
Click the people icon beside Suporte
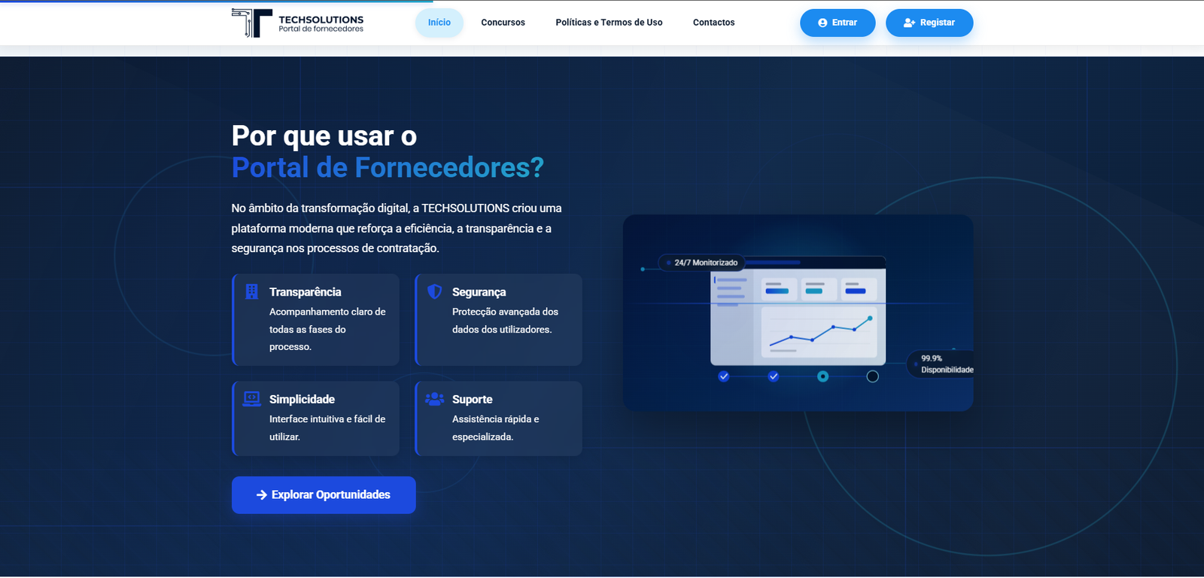coord(435,399)
